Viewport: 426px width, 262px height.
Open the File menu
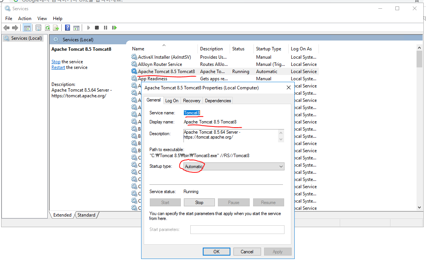pos(9,19)
